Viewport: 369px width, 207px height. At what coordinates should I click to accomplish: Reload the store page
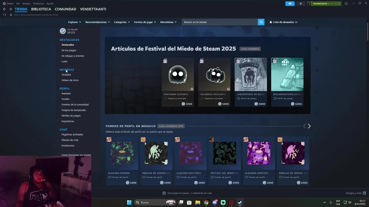click(4, 15)
